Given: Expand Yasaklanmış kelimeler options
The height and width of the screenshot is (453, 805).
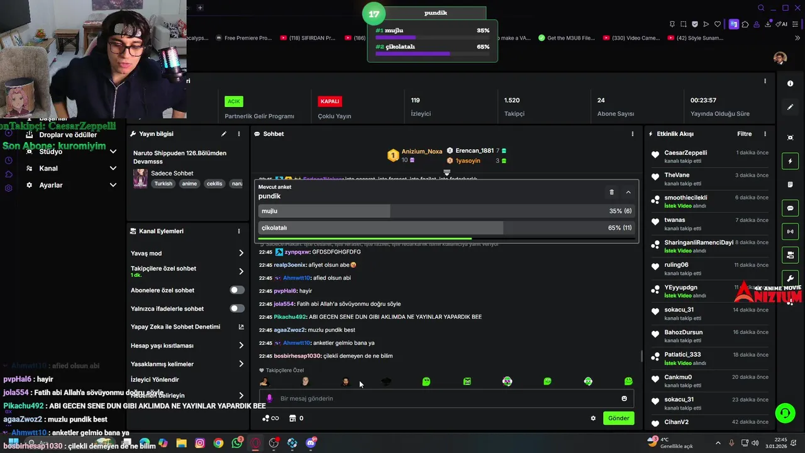Looking at the screenshot, I should tap(241, 364).
